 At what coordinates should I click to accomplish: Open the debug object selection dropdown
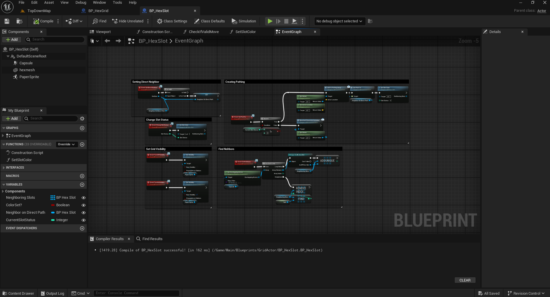click(x=339, y=21)
